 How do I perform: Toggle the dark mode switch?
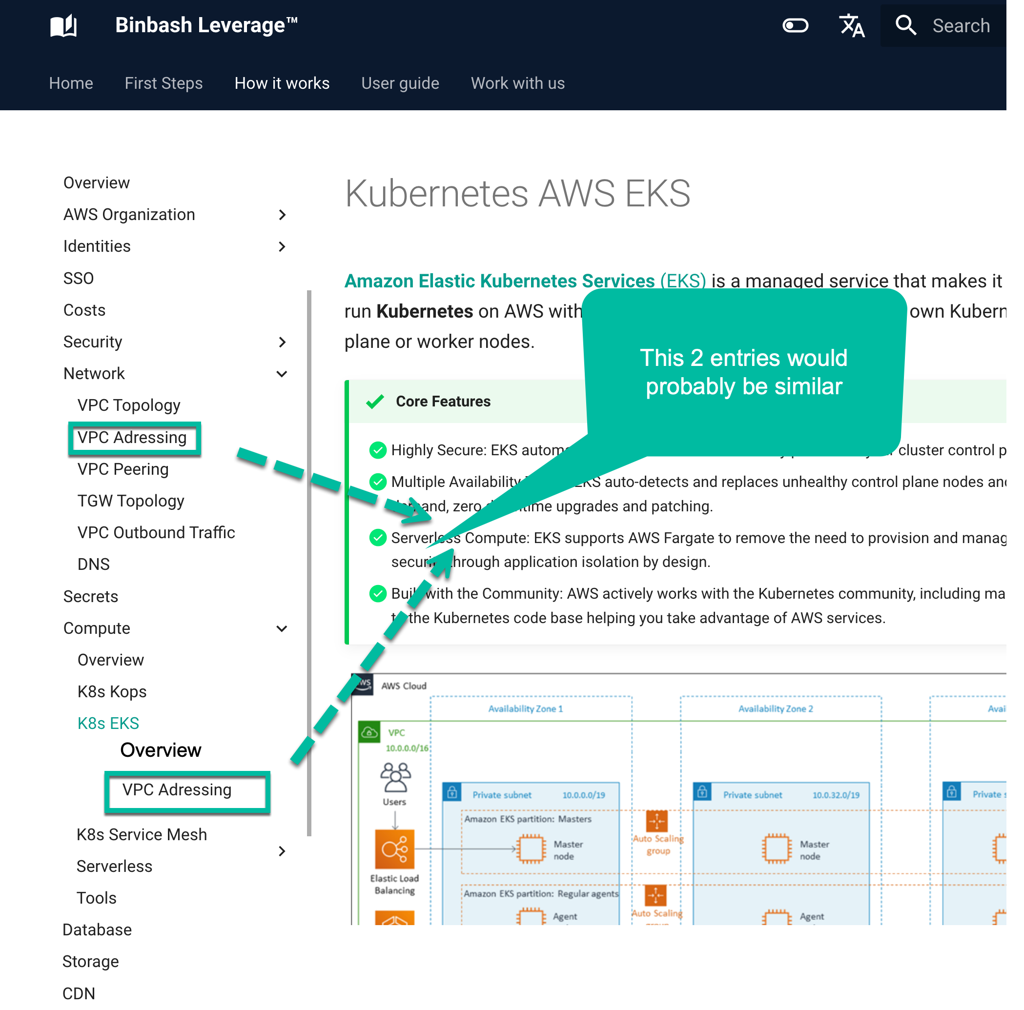(795, 24)
